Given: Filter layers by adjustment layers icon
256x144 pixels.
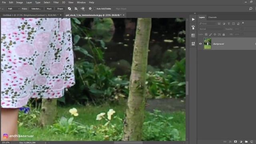Looking at the screenshot, I should (x=224, y=24).
